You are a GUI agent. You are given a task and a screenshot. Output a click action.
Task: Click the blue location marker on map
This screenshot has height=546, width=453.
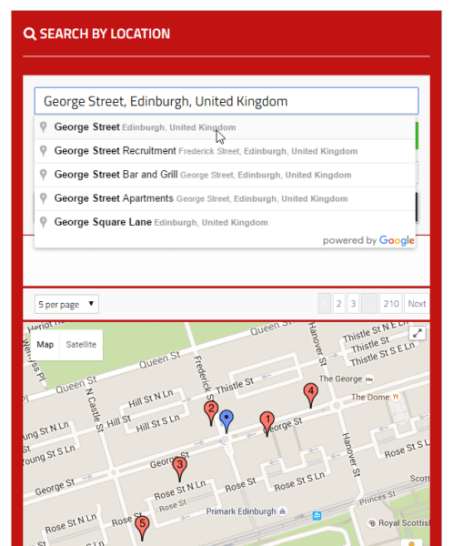pyautogui.click(x=226, y=421)
